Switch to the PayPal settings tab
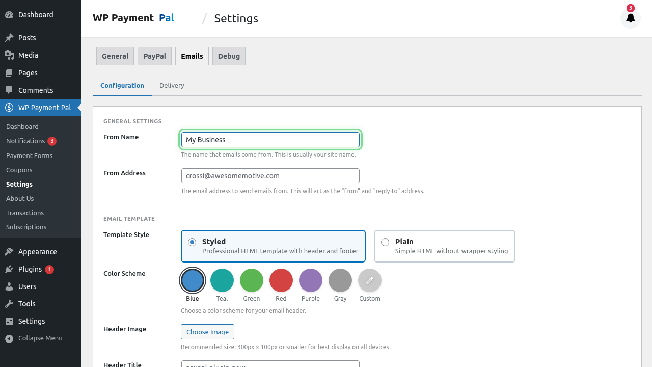The width and height of the screenshot is (652, 367). [154, 56]
